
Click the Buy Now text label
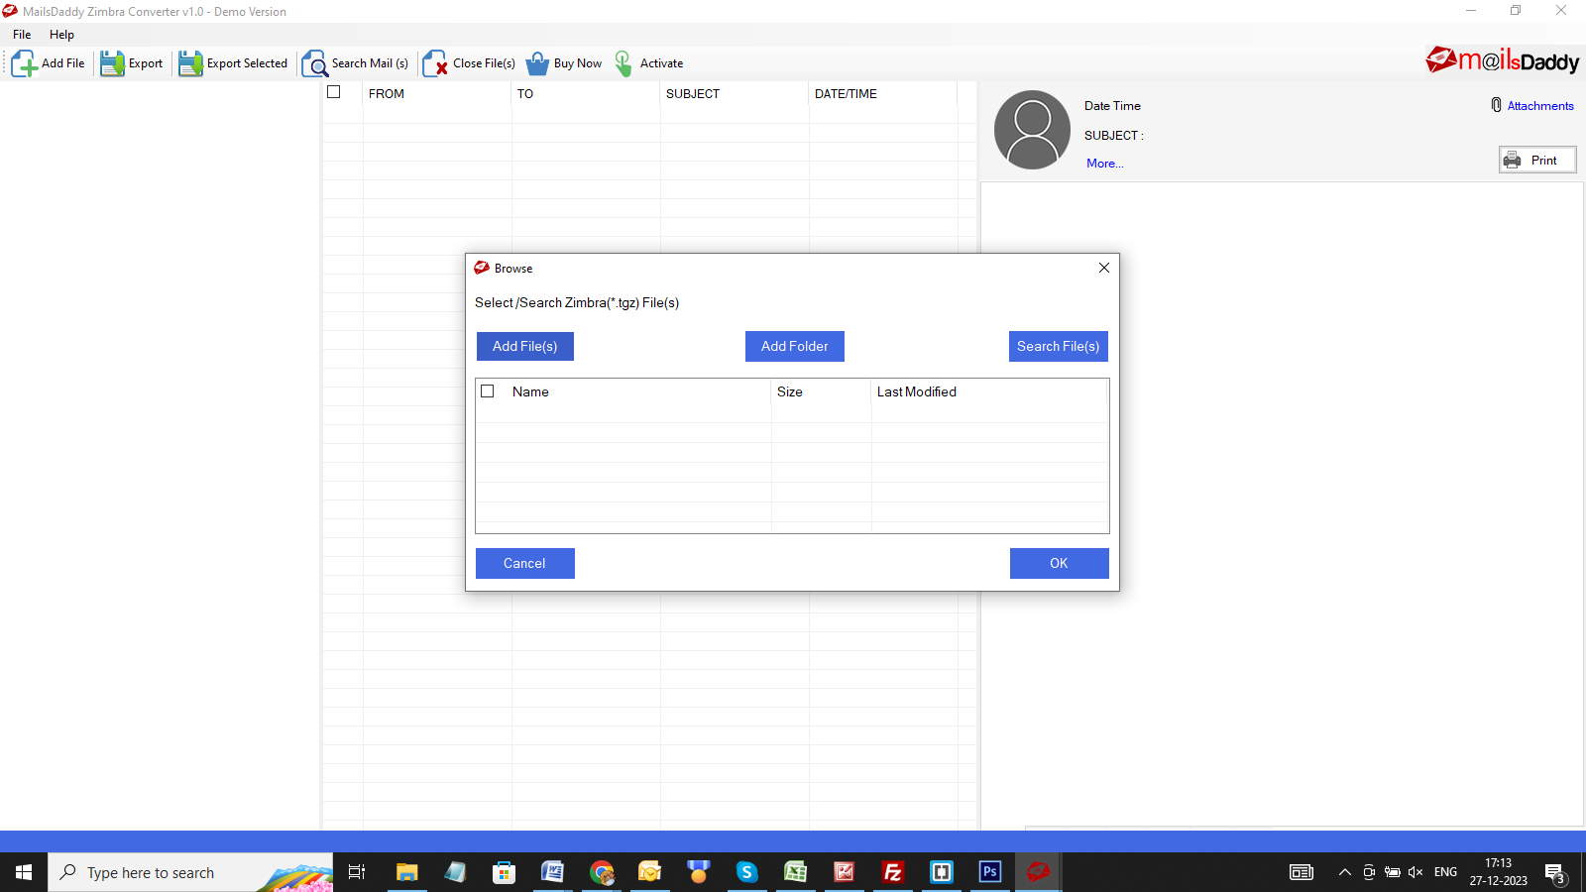(x=578, y=63)
